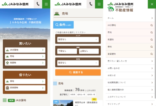
Task: Open the 面積 dropdown
Action: click(78, 63)
